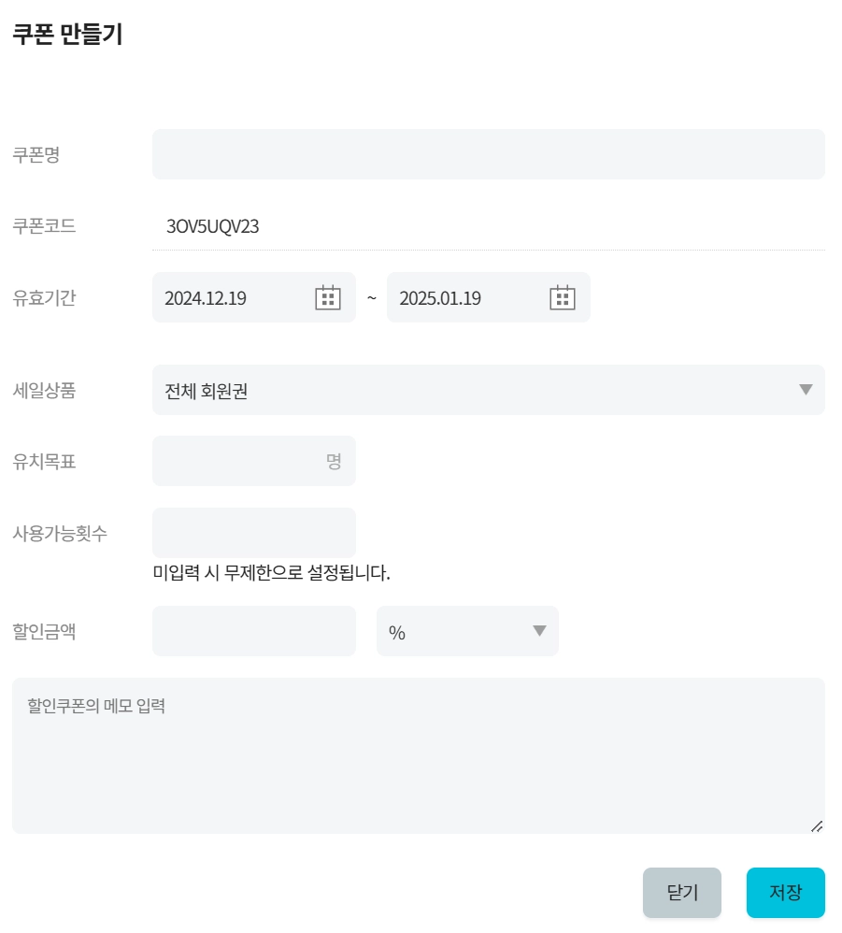Click the 할인금액 amount input
Image resolution: width=842 pixels, height=933 pixels.
pyautogui.click(x=253, y=631)
